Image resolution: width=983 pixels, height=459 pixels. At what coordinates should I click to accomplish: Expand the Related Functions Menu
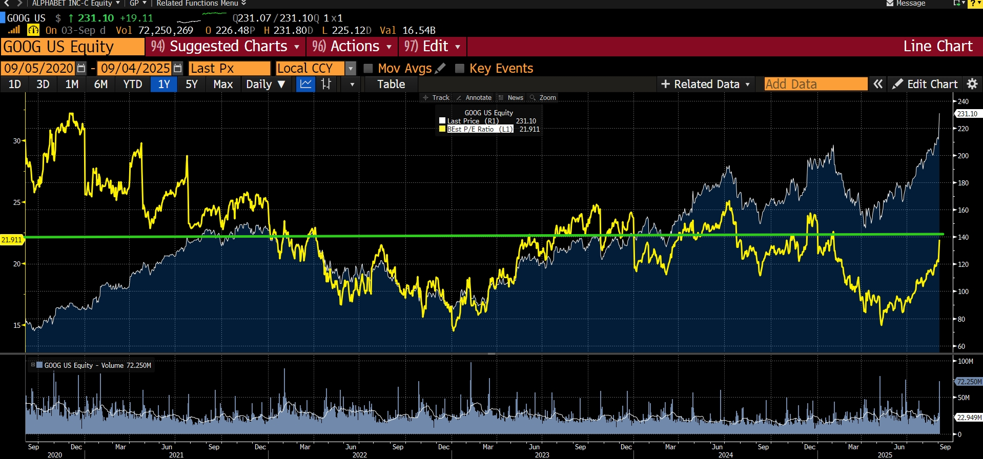pos(201,4)
